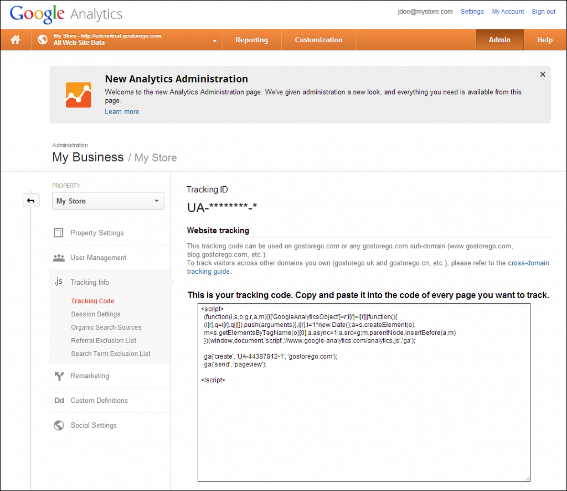Open Session Settings in the submenu
The height and width of the screenshot is (491, 567).
(95, 314)
